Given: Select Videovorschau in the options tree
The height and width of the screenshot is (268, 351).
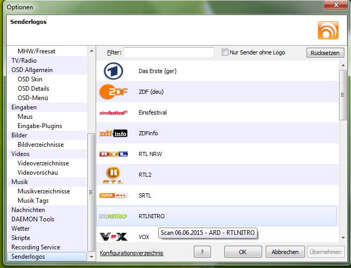Looking at the screenshot, I should click(x=38, y=173).
